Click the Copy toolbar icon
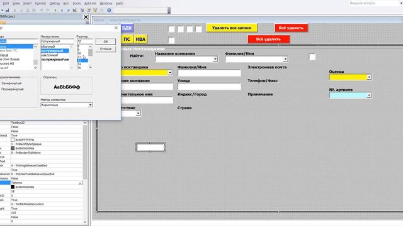The height and width of the screenshot is (226, 403). point(21,10)
